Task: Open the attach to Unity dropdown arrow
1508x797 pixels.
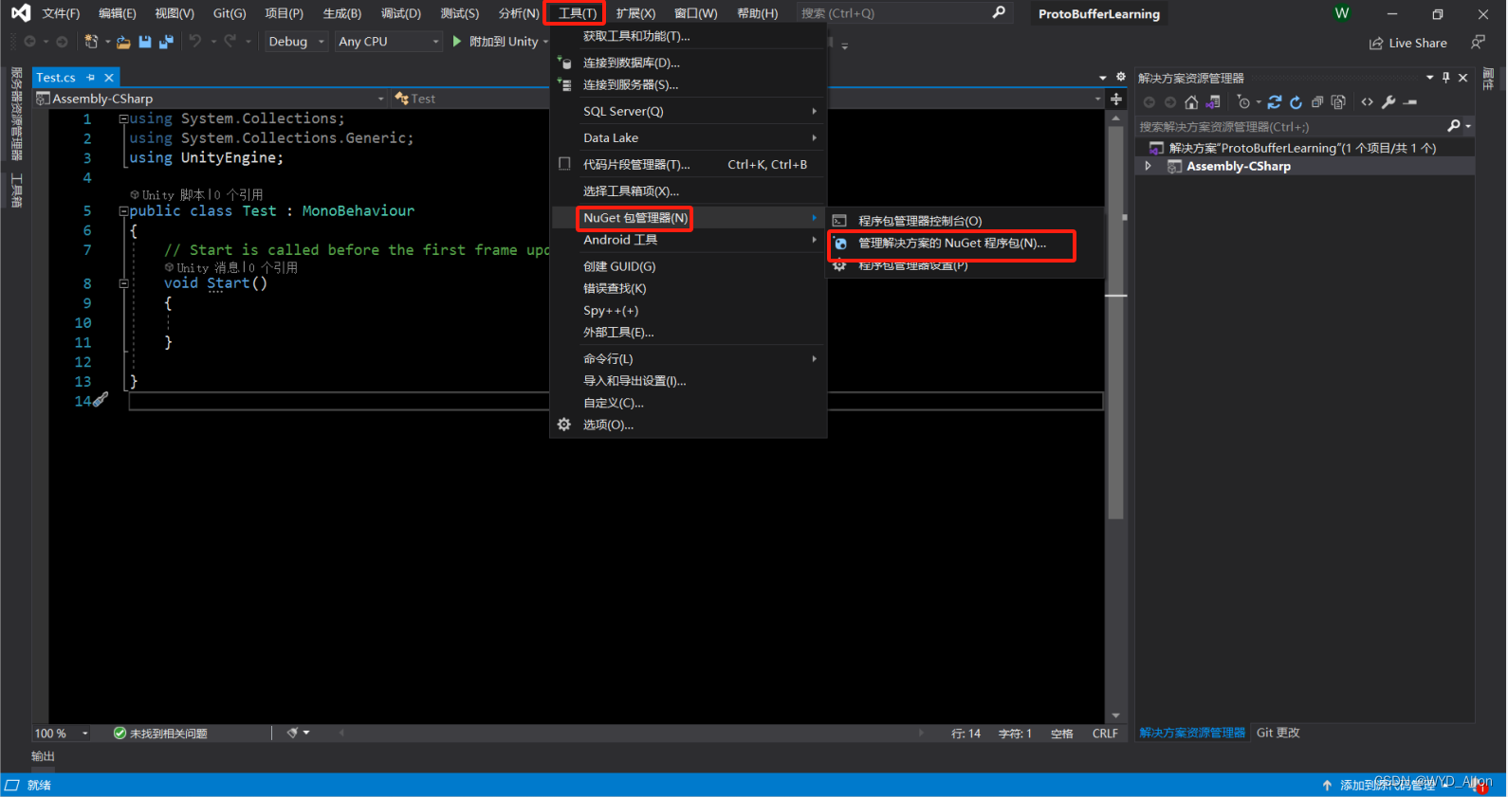Action: pyautogui.click(x=545, y=42)
